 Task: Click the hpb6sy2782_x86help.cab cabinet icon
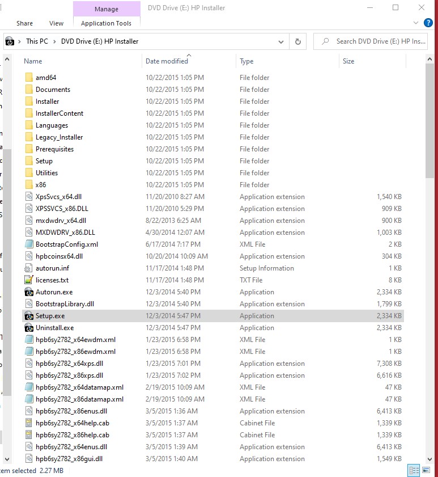pyautogui.click(x=29, y=434)
